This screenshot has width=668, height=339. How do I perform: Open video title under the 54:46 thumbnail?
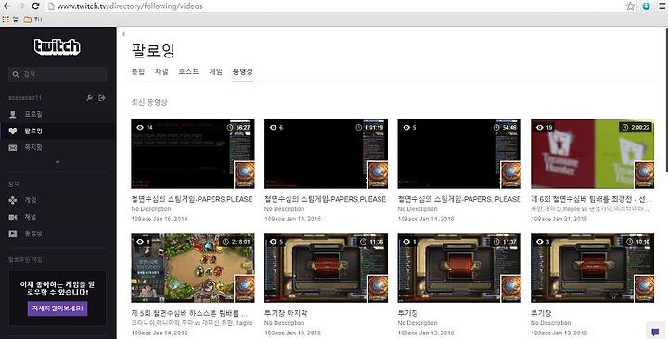tap(459, 199)
